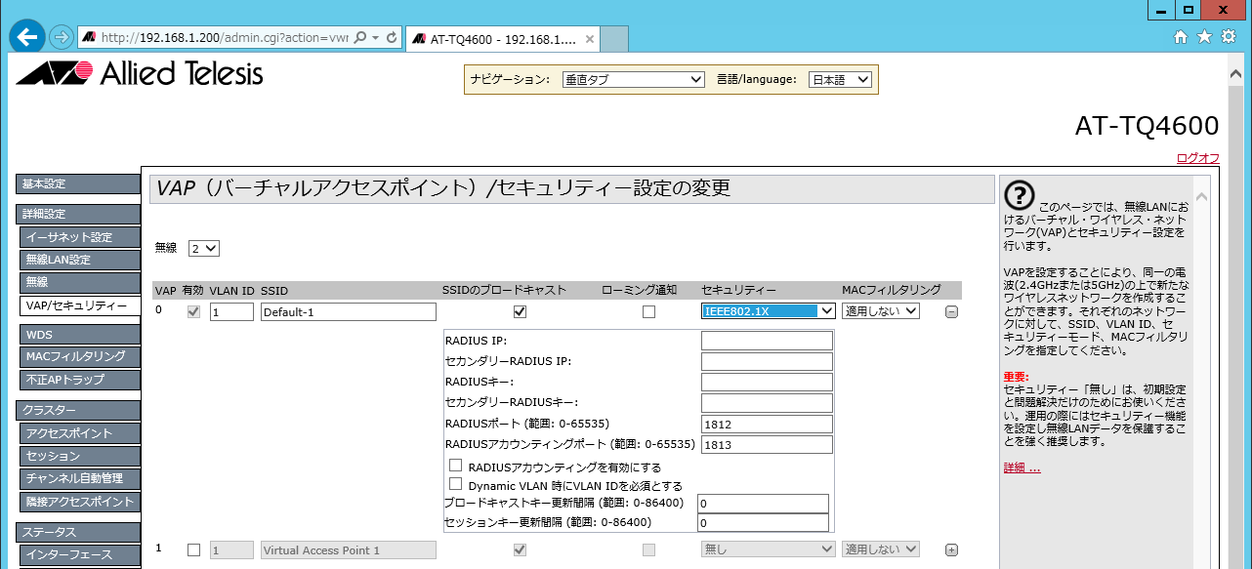1252x569 pixels.
Task: Click the ログオフ link
Action: pos(1197,158)
